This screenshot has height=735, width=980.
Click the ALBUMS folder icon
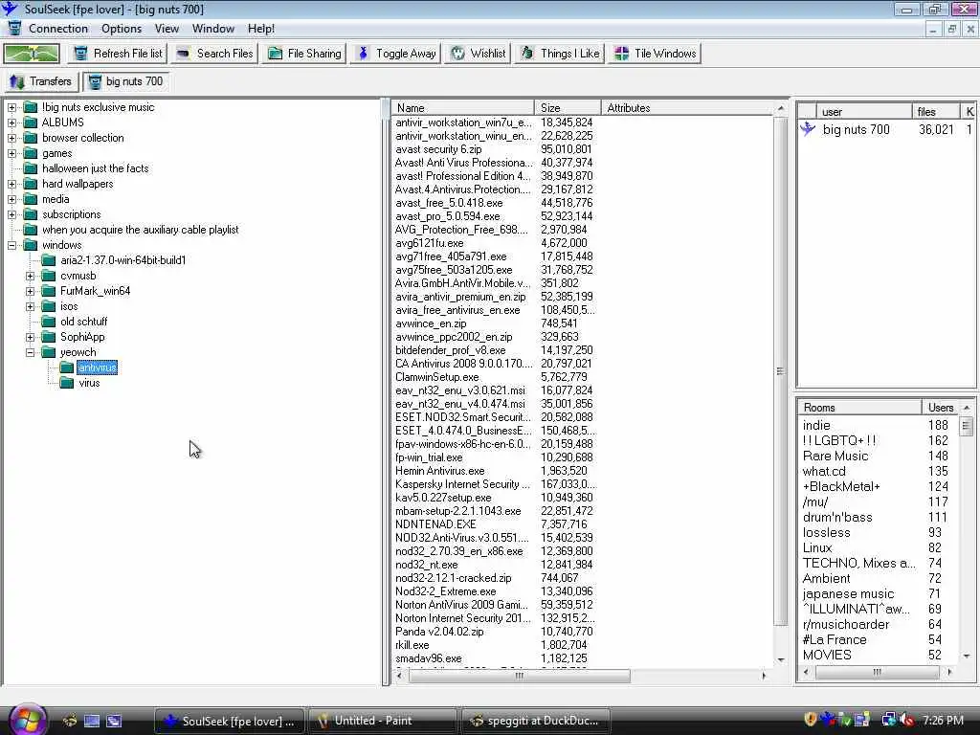pyautogui.click(x=30, y=122)
